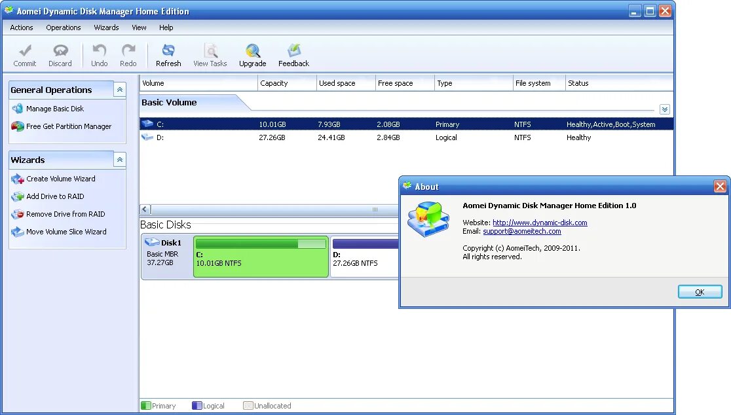Open the View menu
This screenshot has height=415, width=731.
[139, 27]
